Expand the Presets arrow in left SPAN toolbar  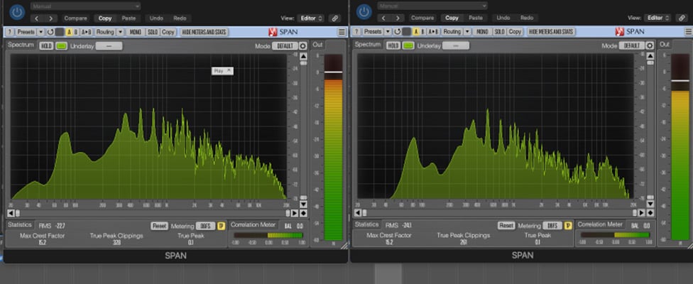[x=40, y=32]
